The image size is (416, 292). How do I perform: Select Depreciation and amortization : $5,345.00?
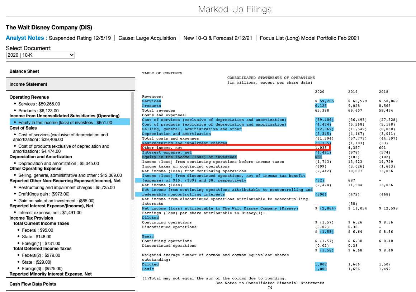[x=58, y=164]
